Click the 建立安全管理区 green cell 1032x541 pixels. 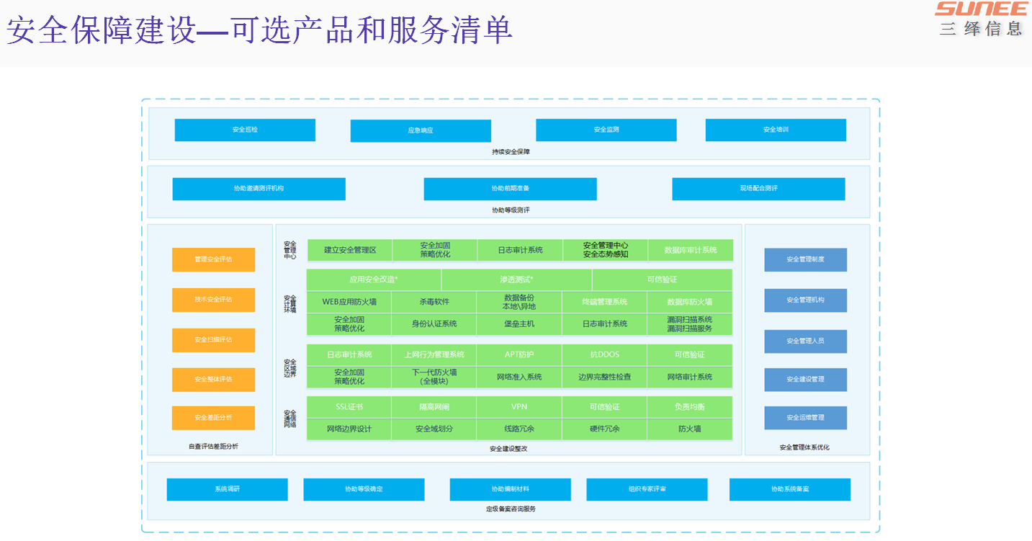350,250
